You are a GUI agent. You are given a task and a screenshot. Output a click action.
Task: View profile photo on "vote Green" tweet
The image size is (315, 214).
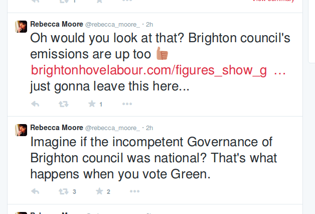[x=21, y=130]
